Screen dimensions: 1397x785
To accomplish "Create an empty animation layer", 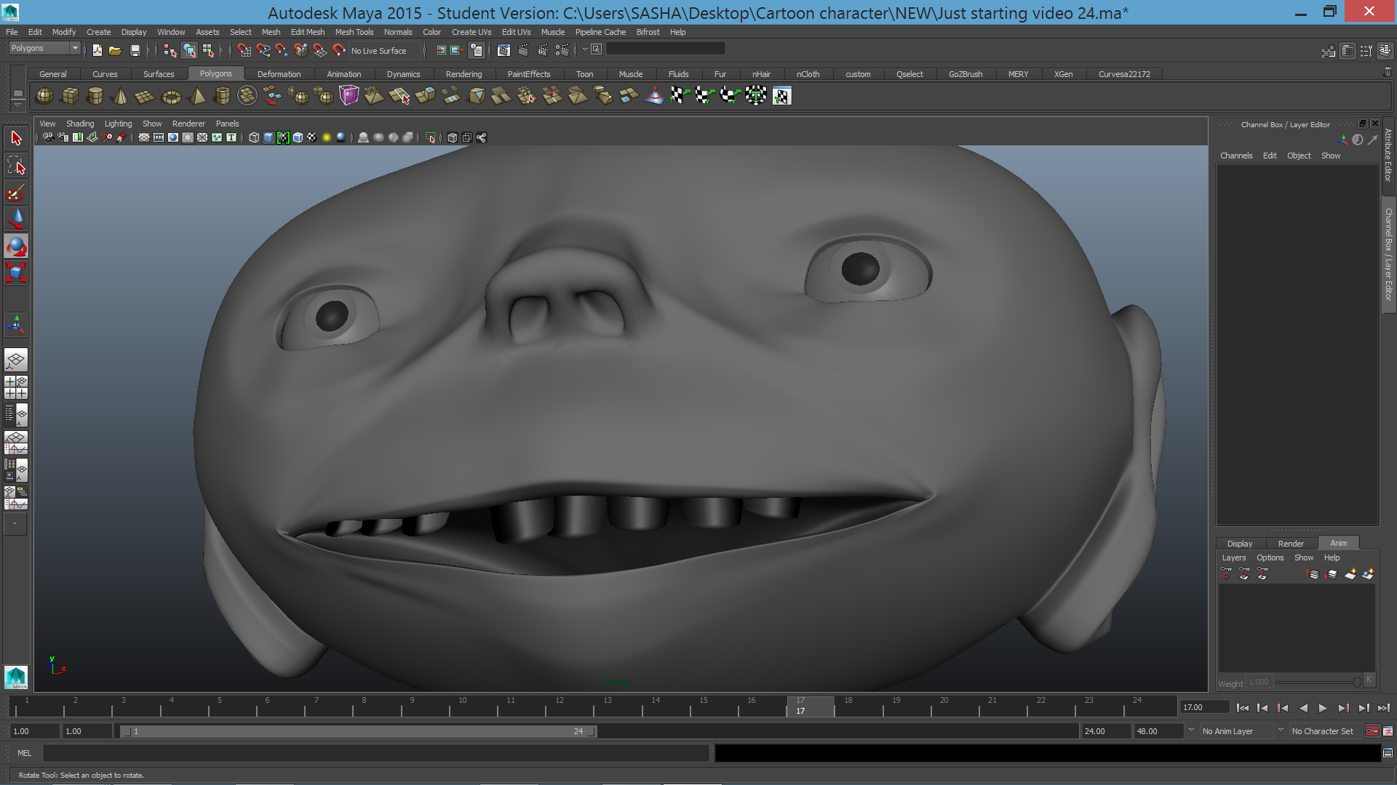I will (x=1350, y=574).
